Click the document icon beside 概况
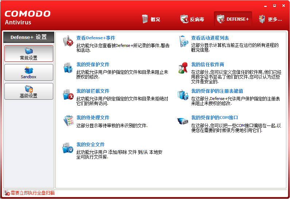Screen dimensions: 290x199 145,19
